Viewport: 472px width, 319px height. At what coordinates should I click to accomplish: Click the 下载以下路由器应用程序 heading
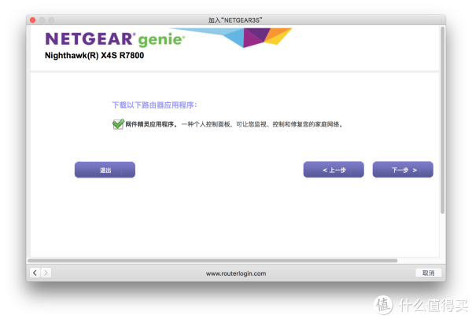[154, 105]
